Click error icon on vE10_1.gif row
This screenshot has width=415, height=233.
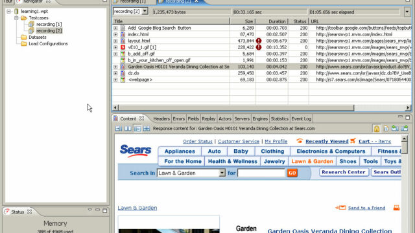coord(259,47)
